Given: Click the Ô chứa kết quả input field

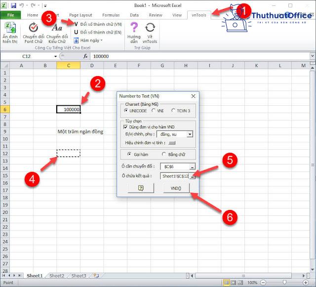Looking at the screenshot, I should [175, 176].
